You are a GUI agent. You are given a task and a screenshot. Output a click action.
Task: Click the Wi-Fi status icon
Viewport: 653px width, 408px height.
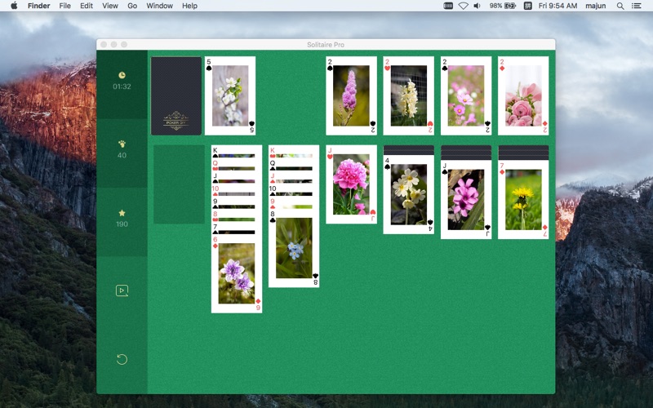(x=463, y=6)
